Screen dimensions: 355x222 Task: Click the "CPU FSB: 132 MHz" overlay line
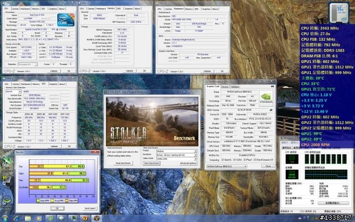(318, 39)
